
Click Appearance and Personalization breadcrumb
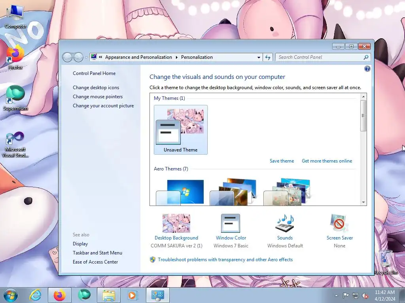pos(138,57)
